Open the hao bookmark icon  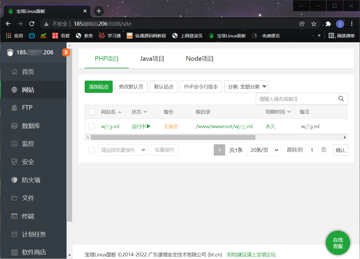44,36
